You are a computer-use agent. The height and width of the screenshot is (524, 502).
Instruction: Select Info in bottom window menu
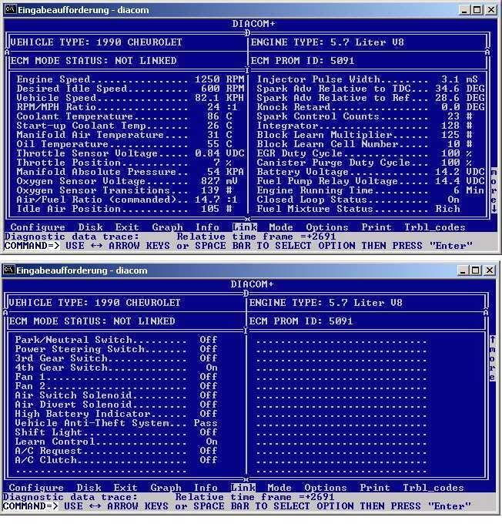point(206,488)
